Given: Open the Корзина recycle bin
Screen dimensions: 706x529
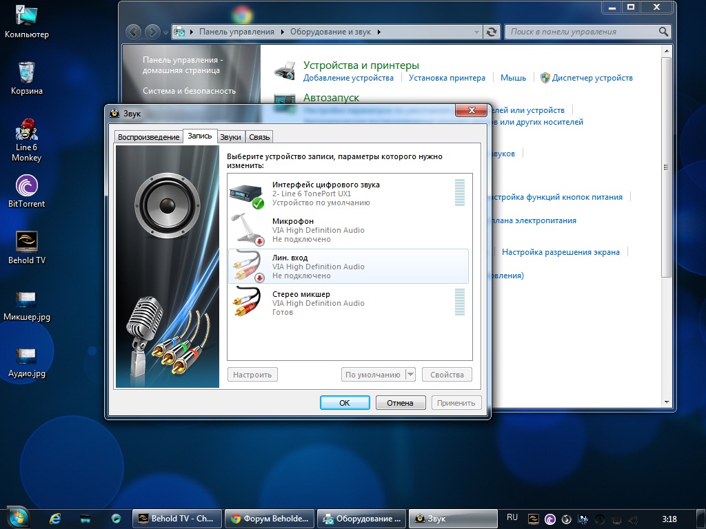Looking at the screenshot, I should coord(26,77).
